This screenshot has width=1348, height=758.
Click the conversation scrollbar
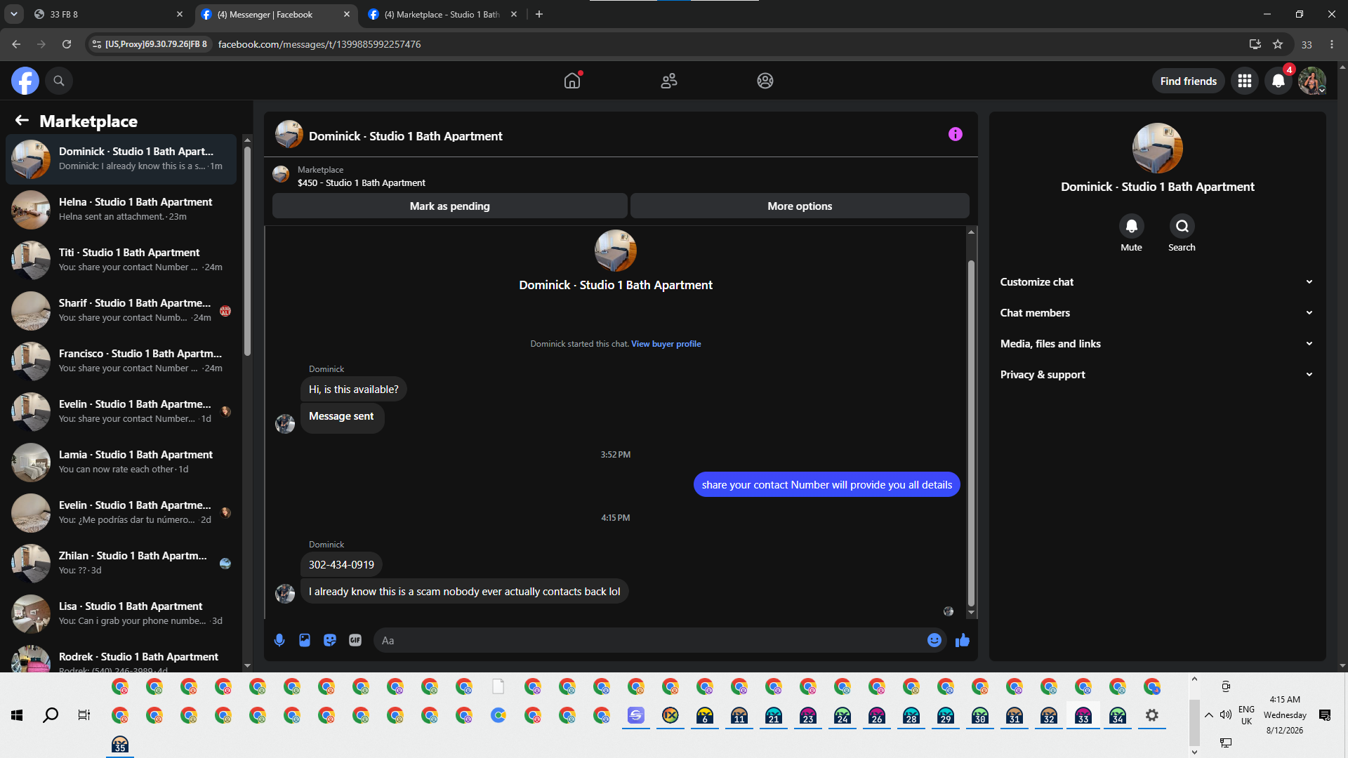[971, 432]
